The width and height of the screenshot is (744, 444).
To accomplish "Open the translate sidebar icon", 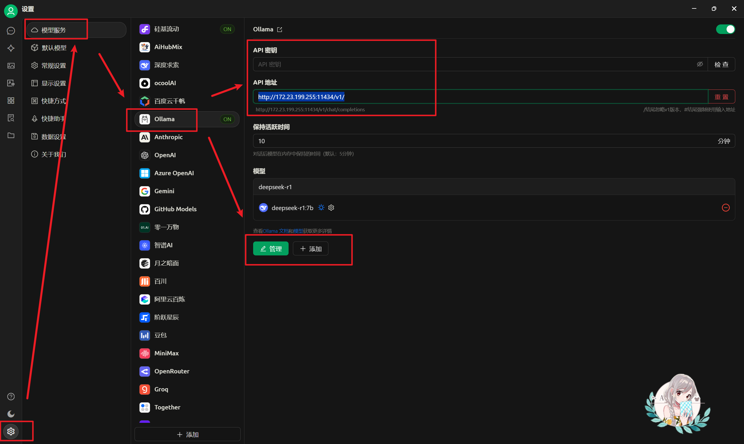I will pyautogui.click(x=11, y=83).
